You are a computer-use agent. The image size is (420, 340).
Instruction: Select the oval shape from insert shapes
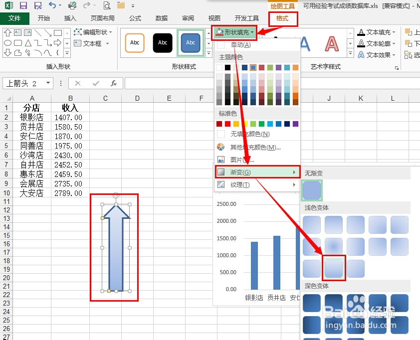pyautogui.click(x=8, y=43)
